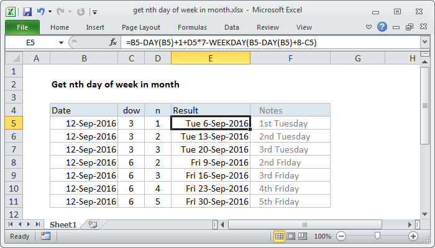Click the 2nd Friday note cell

[290, 162]
